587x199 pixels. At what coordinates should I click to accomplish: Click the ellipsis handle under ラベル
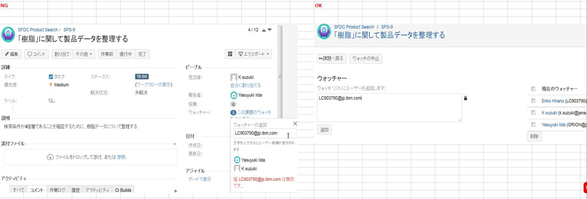click(12, 107)
